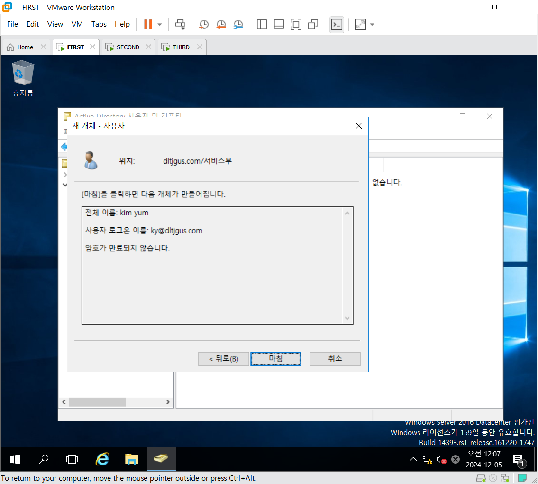Open the stretch mode dropdown arrow
538x484 pixels.
pos(372,25)
